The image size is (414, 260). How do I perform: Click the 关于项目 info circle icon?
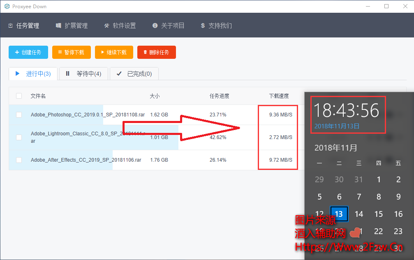pos(155,26)
